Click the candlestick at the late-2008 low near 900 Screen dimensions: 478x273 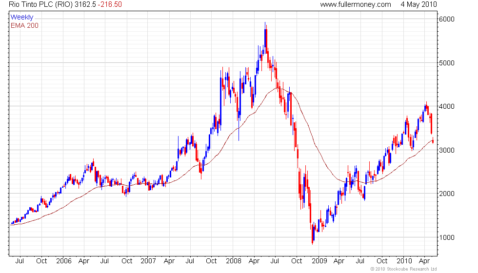(x=313, y=234)
